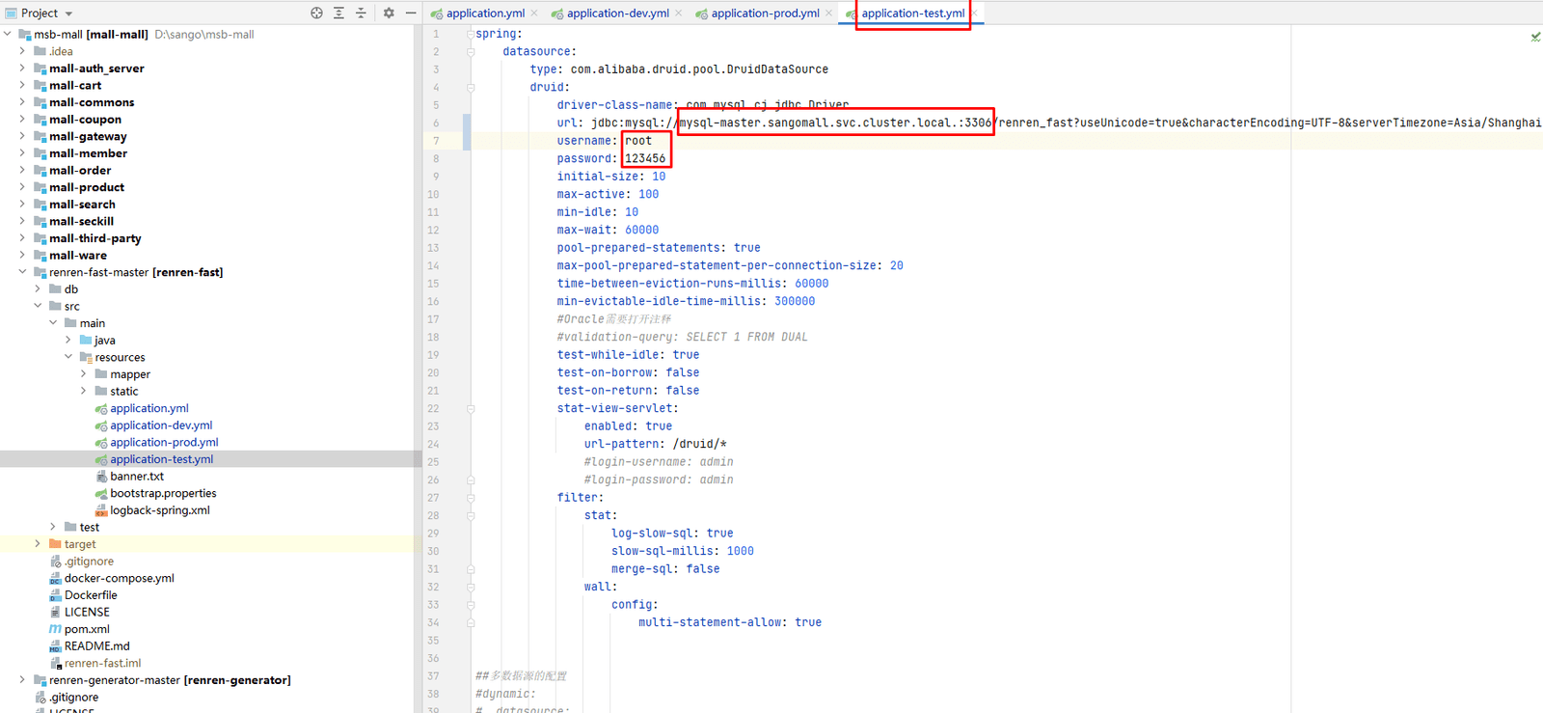The height and width of the screenshot is (713, 1543).
Task: Close the application.yml editor tab
Action: coord(534,14)
